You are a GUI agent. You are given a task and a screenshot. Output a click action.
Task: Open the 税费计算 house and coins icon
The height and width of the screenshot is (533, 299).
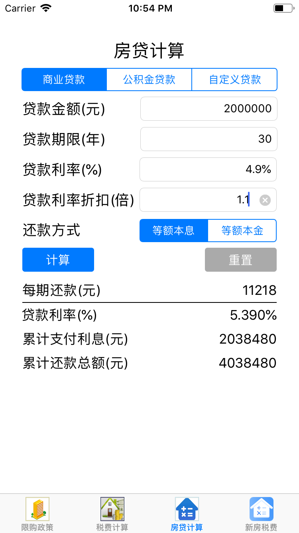(x=112, y=509)
